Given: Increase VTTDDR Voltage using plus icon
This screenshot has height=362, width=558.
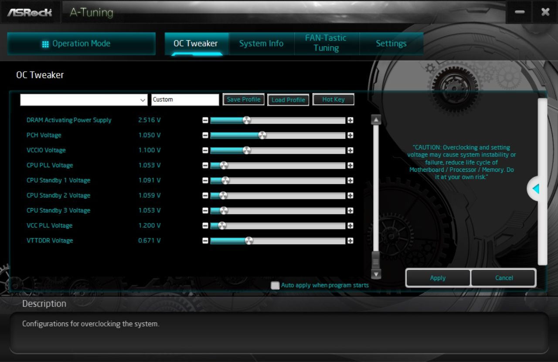Looking at the screenshot, I should [x=350, y=240].
